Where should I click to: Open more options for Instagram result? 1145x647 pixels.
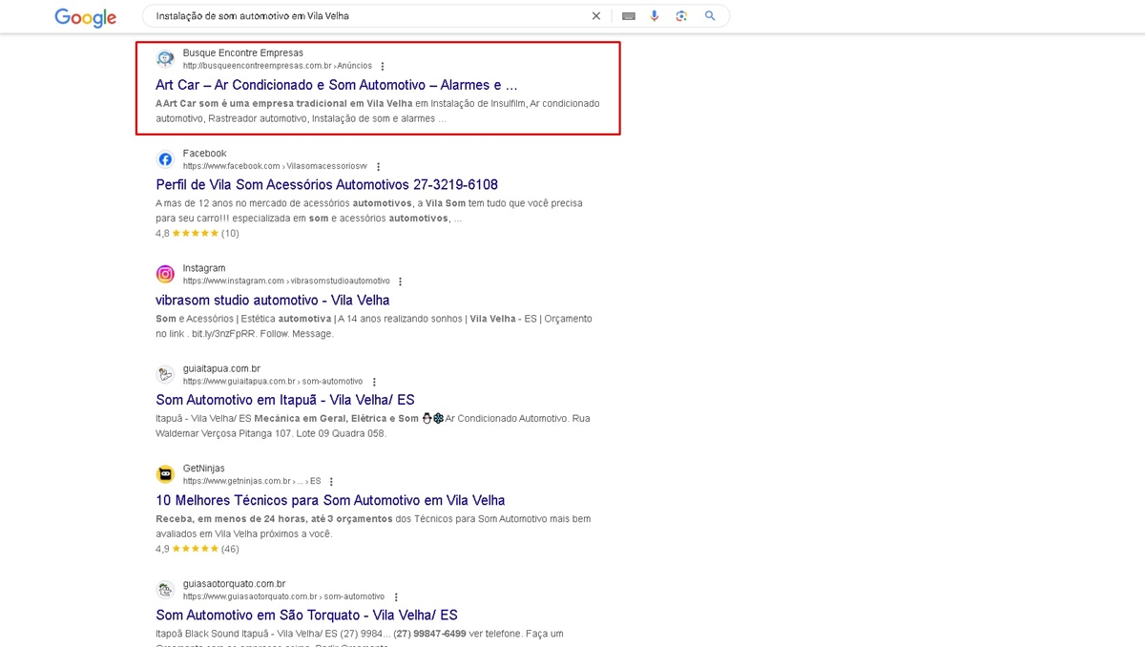pos(401,282)
